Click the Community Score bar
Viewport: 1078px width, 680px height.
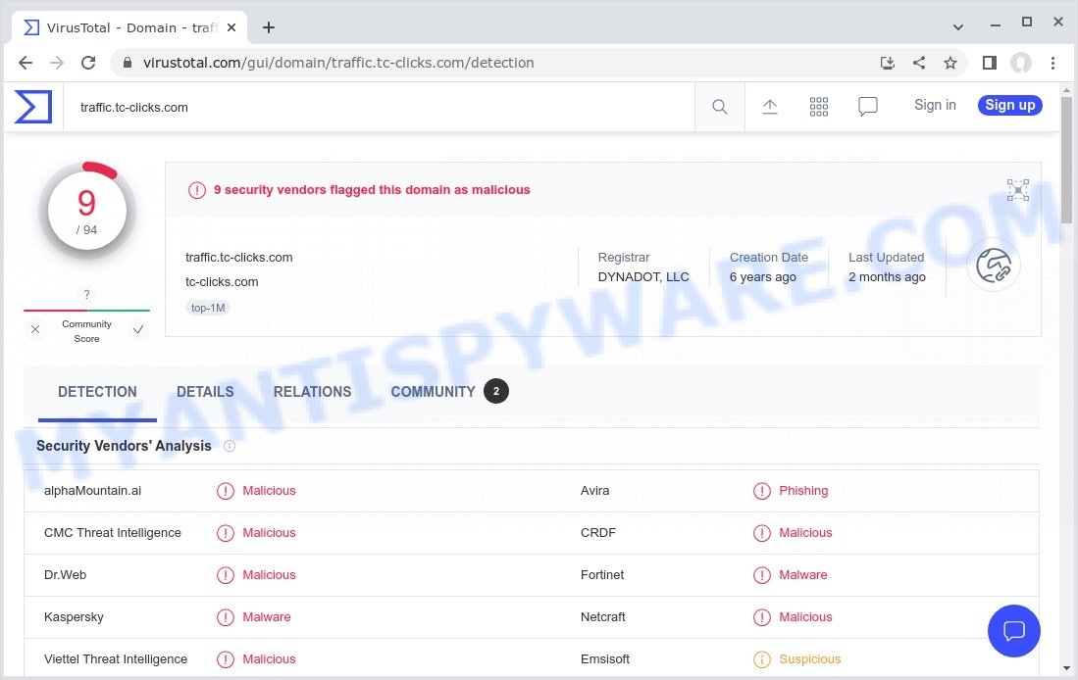pyautogui.click(x=86, y=311)
